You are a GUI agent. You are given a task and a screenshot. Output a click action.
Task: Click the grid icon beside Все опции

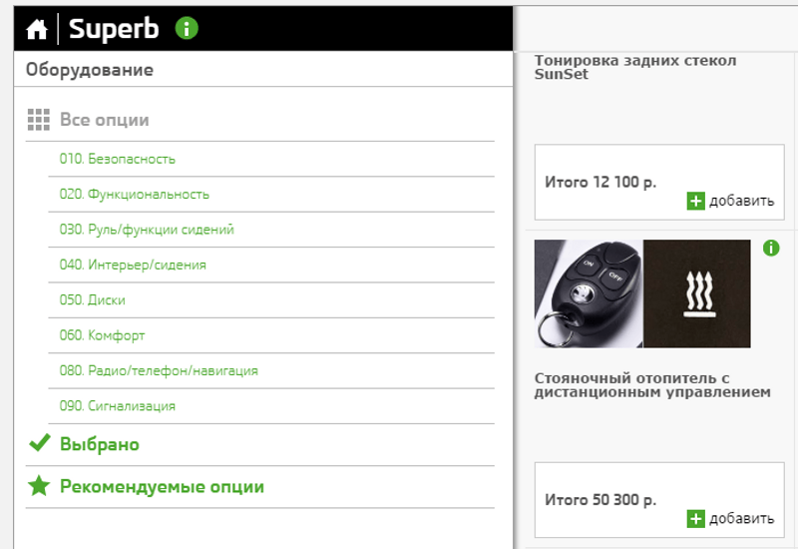pos(39,120)
